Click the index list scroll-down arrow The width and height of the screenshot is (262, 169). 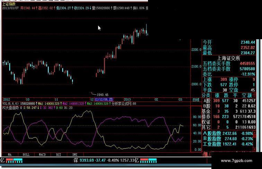coord(254,149)
